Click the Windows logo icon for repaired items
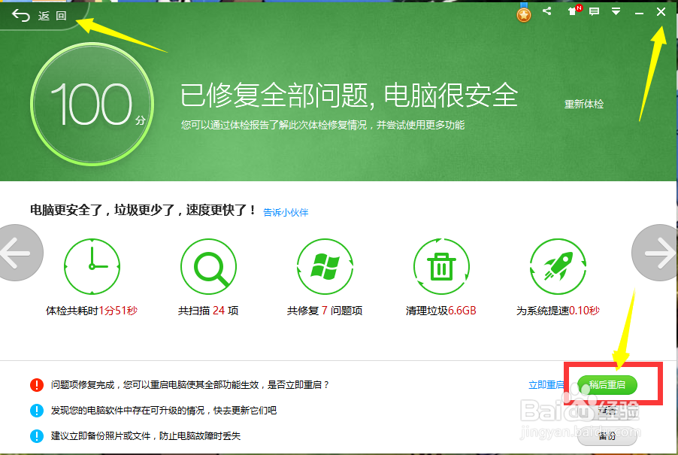This screenshot has height=455, width=678. 325,266
